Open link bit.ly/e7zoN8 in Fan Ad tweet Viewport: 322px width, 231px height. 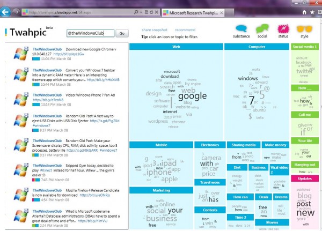click(48, 100)
